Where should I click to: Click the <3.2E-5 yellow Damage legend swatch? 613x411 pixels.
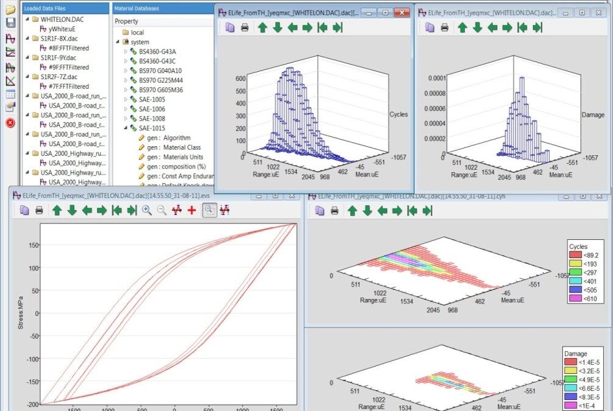[x=570, y=371]
